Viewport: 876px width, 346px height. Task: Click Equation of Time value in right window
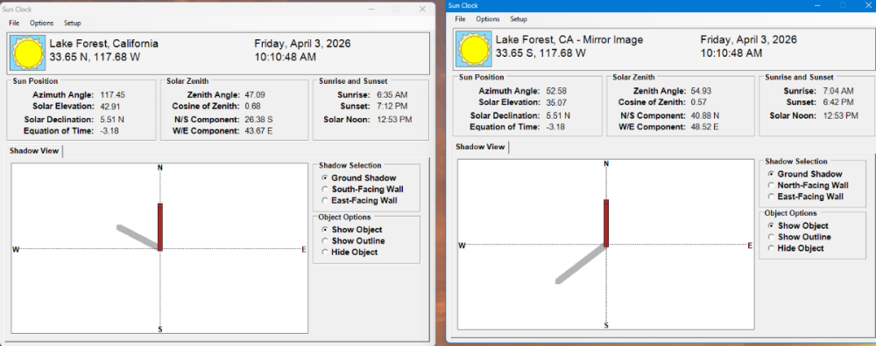556,127
